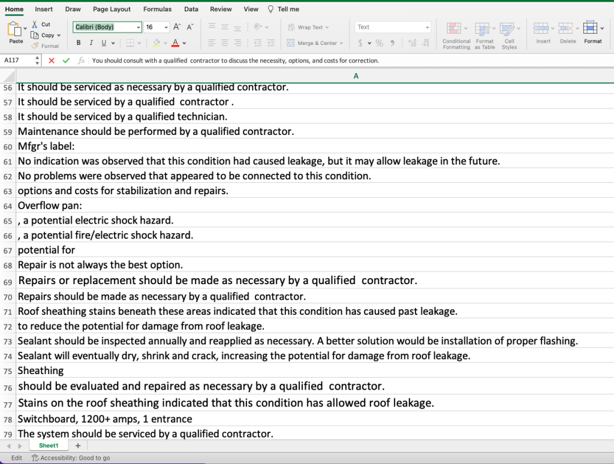Image resolution: width=614 pixels, height=464 pixels.
Task: Toggle Bold formatting
Action: click(x=78, y=43)
